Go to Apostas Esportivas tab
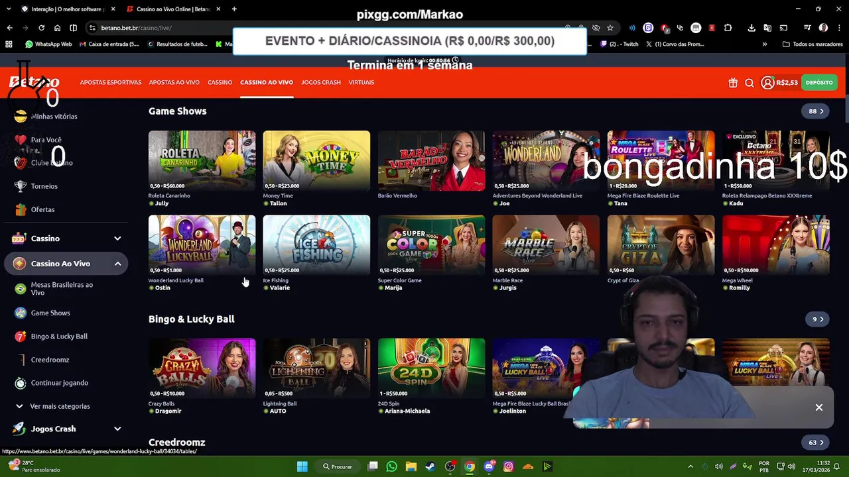This screenshot has width=849, height=477. pyautogui.click(x=111, y=83)
